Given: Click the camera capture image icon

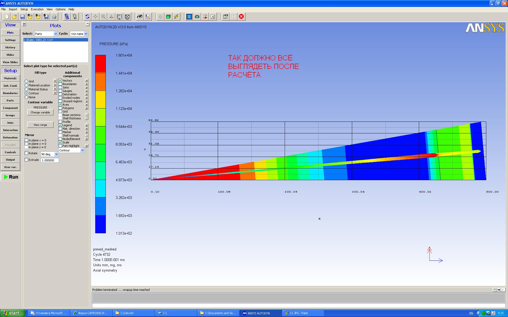Looking at the screenshot, I should (197, 17).
